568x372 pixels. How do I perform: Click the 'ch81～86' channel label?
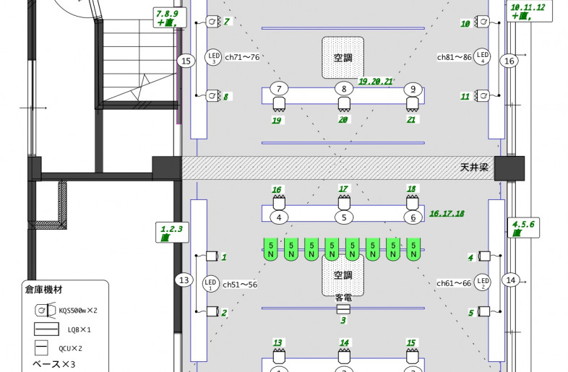(x=455, y=57)
